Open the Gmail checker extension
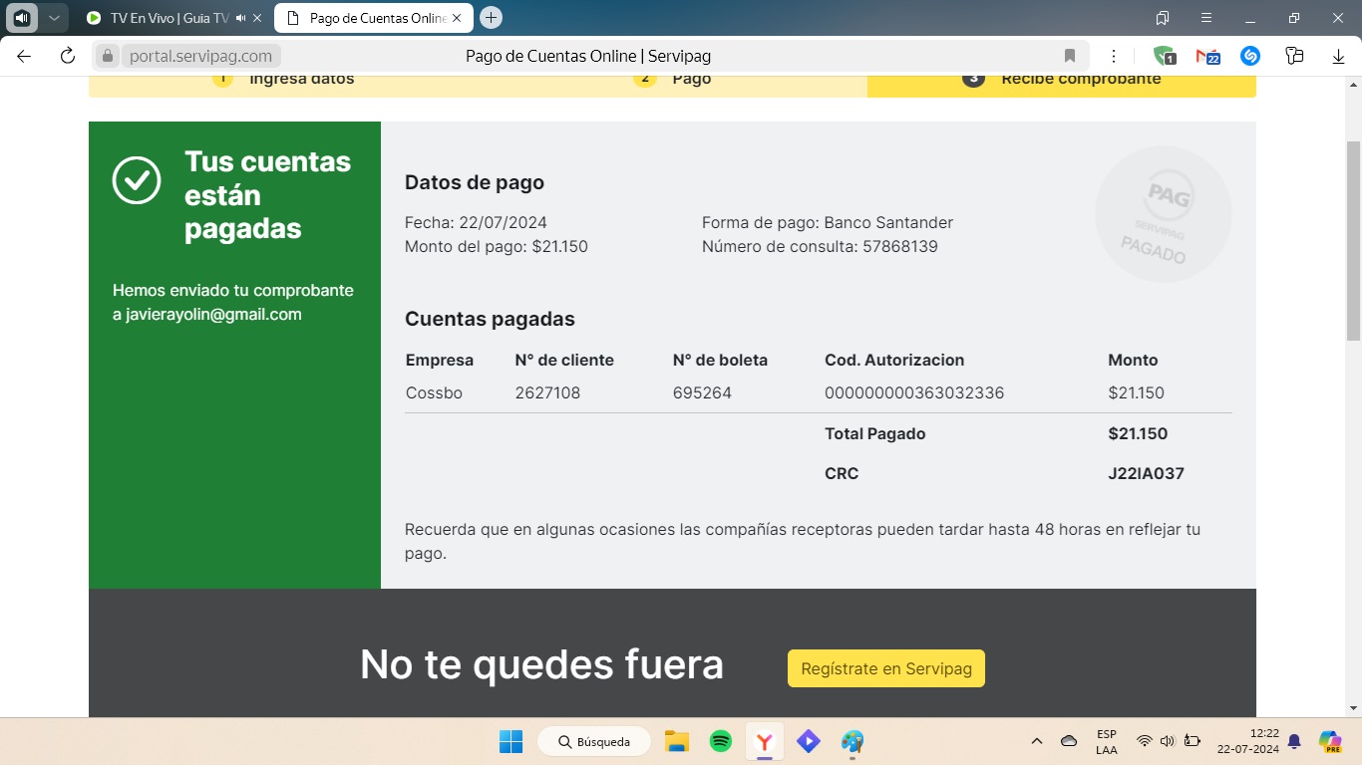Image resolution: width=1362 pixels, height=765 pixels. 1207,56
